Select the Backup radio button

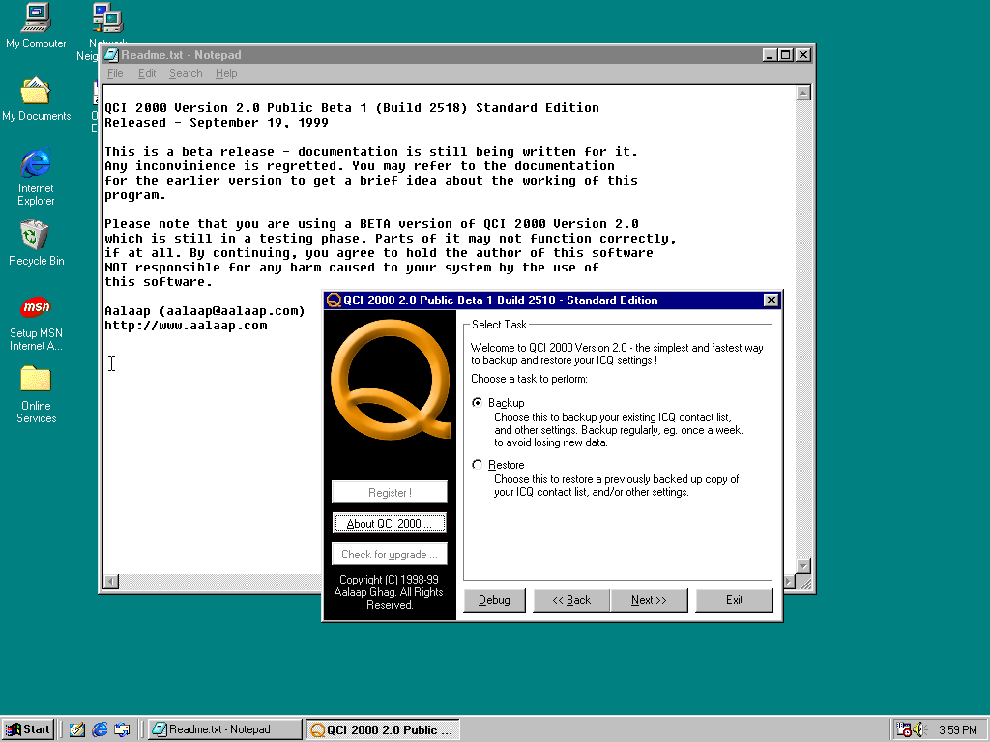(x=478, y=403)
